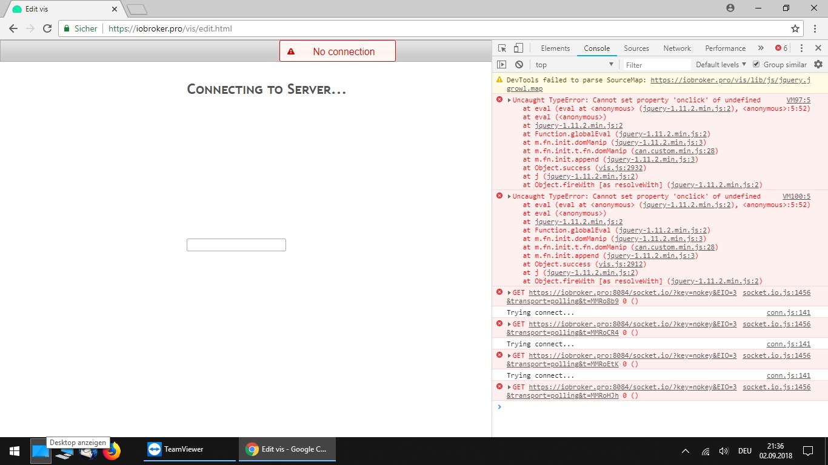The width and height of the screenshot is (828, 465).
Task: Open the VM100:5 source link
Action: (x=796, y=196)
